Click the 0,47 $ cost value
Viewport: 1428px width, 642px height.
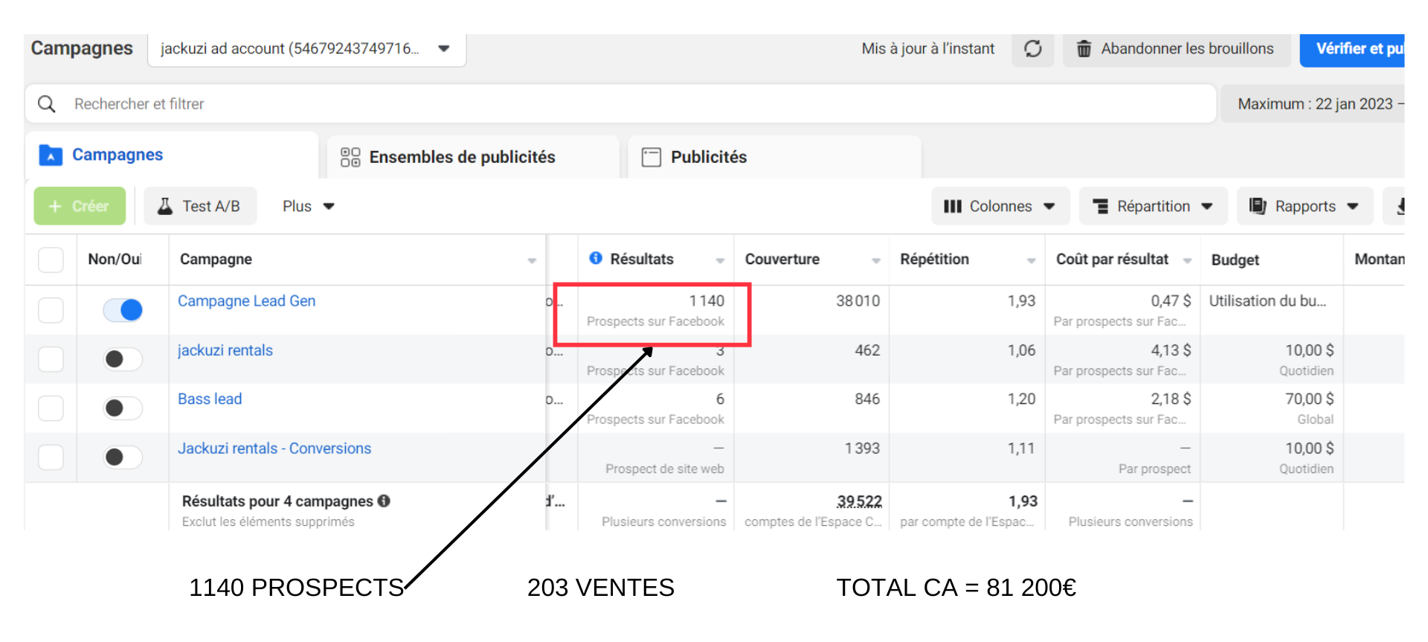(x=1171, y=301)
